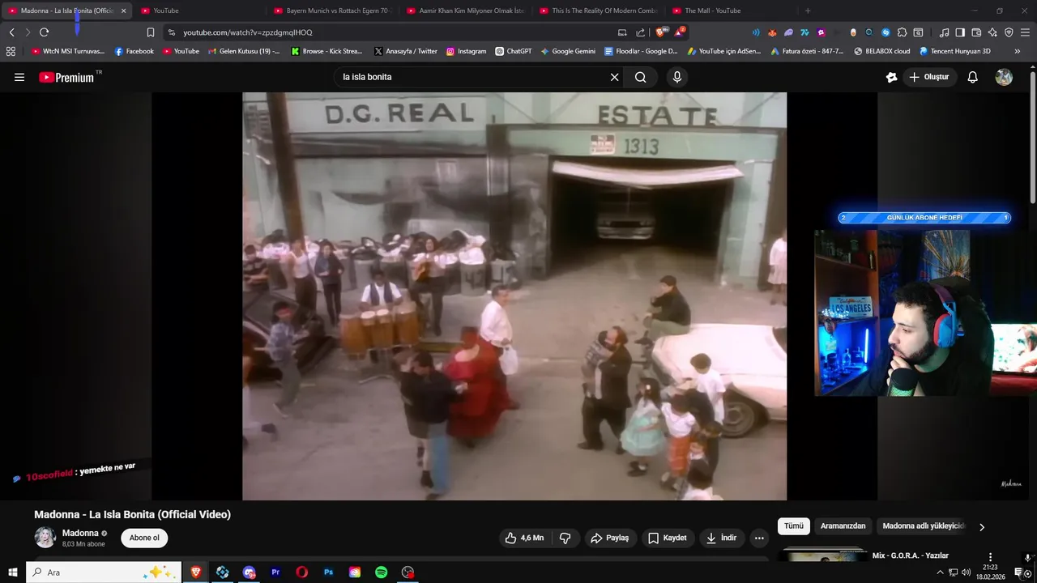Open Google Gemini bookmark

coord(568,51)
